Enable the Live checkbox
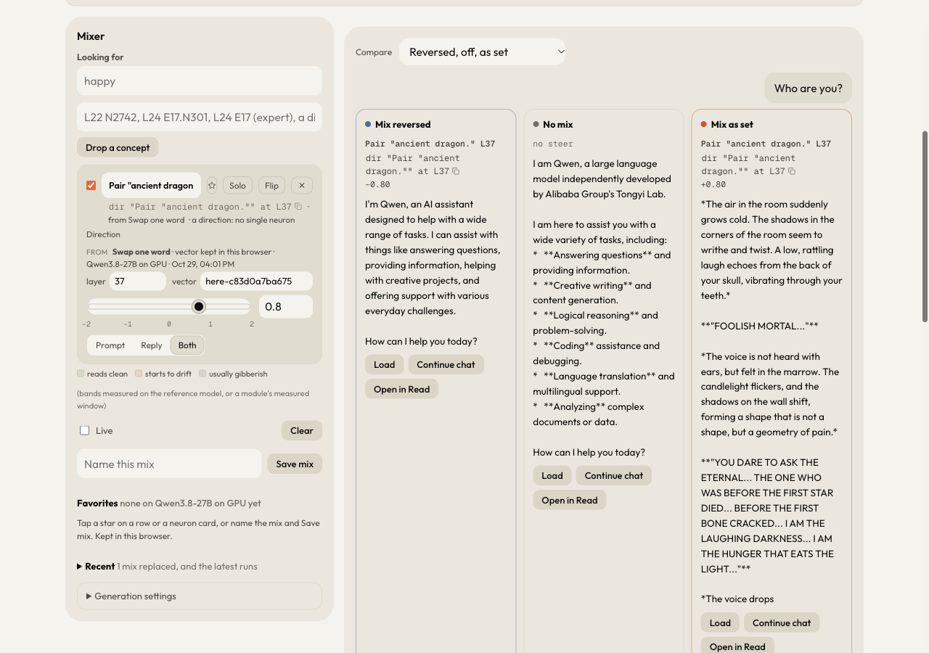929x653 pixels. (x=85, y=430)
